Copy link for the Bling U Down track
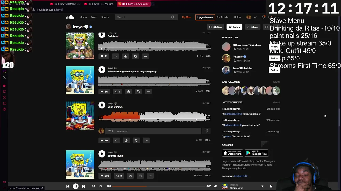 136,140
